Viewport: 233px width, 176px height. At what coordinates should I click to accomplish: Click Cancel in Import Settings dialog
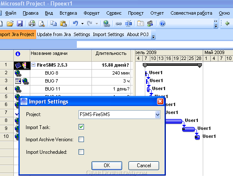coord(144,166)
